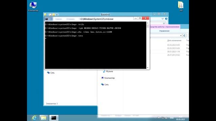This screenshot has width=216, height=121.
Task: Click the network tray icon
Action: click(163, 118)
